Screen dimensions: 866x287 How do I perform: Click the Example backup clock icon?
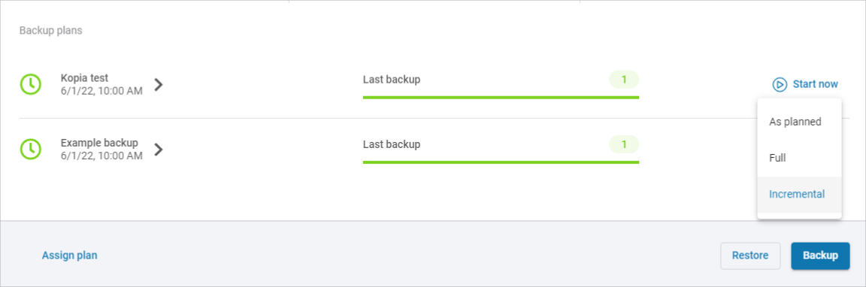[30, 149]
